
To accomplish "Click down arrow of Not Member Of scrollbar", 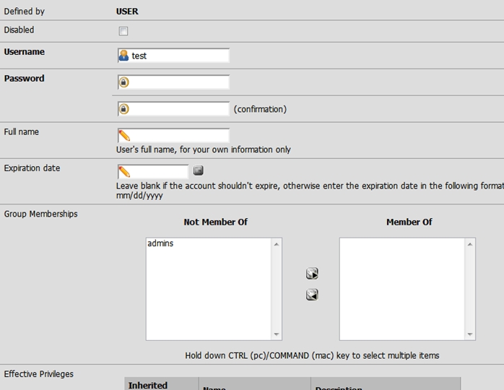I will tap(277, 334).
